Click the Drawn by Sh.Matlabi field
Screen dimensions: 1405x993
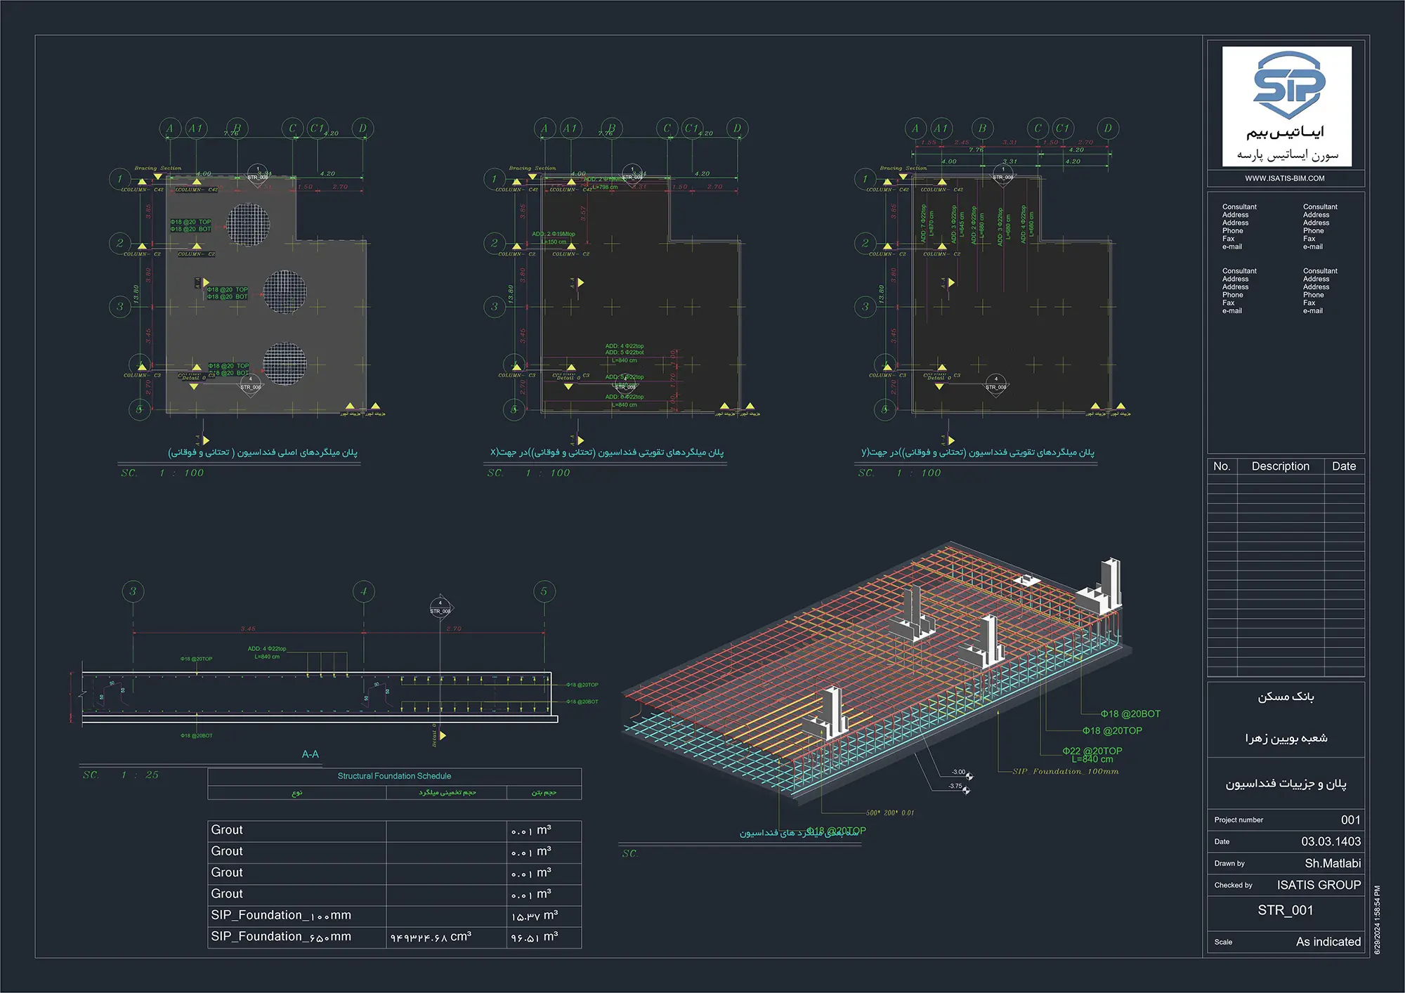pyautogui.click(x=1332, y=863)
